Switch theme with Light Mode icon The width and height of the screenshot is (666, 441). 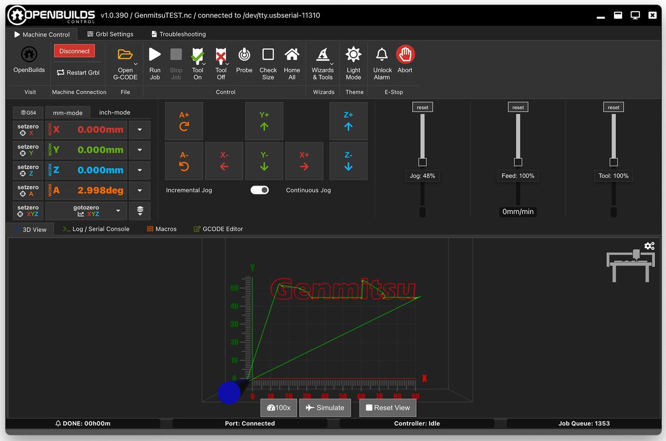(x=354, y=54)
